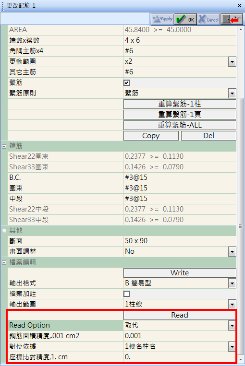Edit the 斷面 value 50 x 90
The width and height of the screenshot is (245, 366).
pos(180,241)
